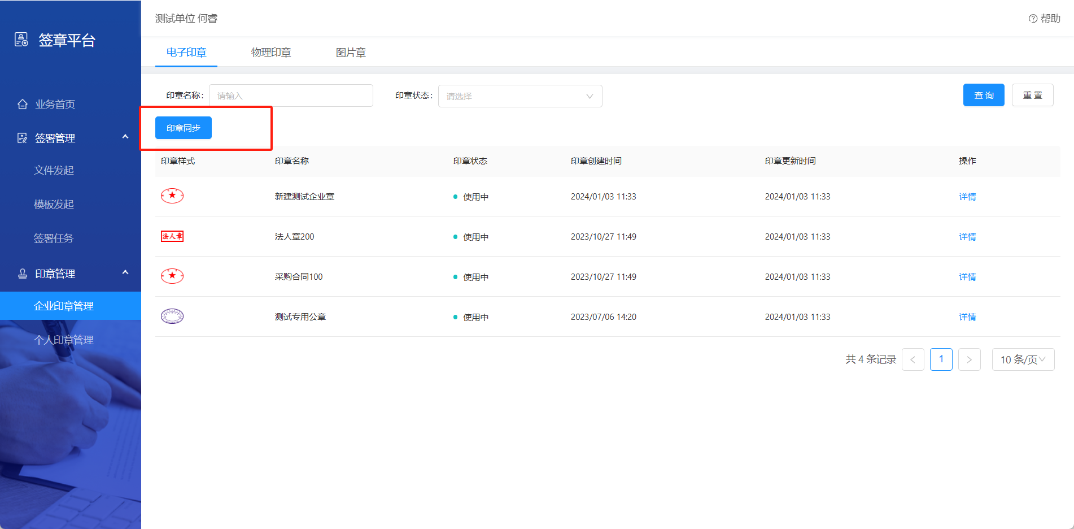Image resolution: width=1074 pixels, height=529 pixels.
Task: Click the 测试专用公章 purple seal image
Action: (x=172, y=316)
